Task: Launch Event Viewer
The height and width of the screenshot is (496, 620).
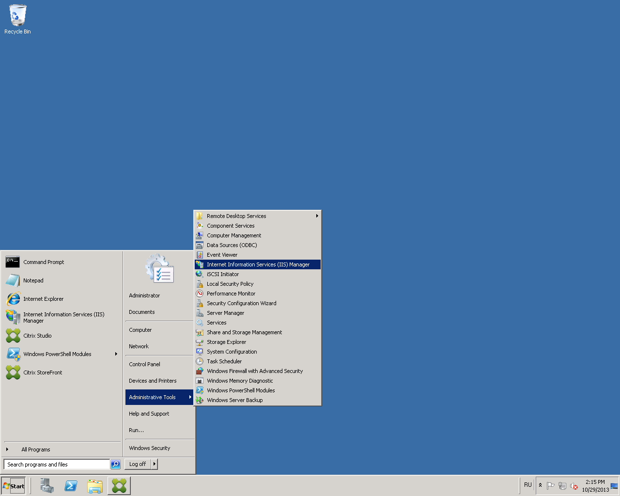Action: (x=258, y=255)
